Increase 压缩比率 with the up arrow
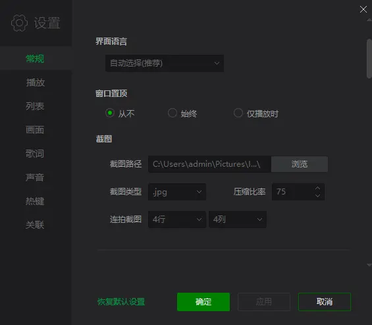The width and height of the screenshot is (372, 325). (x=317, y=188)
